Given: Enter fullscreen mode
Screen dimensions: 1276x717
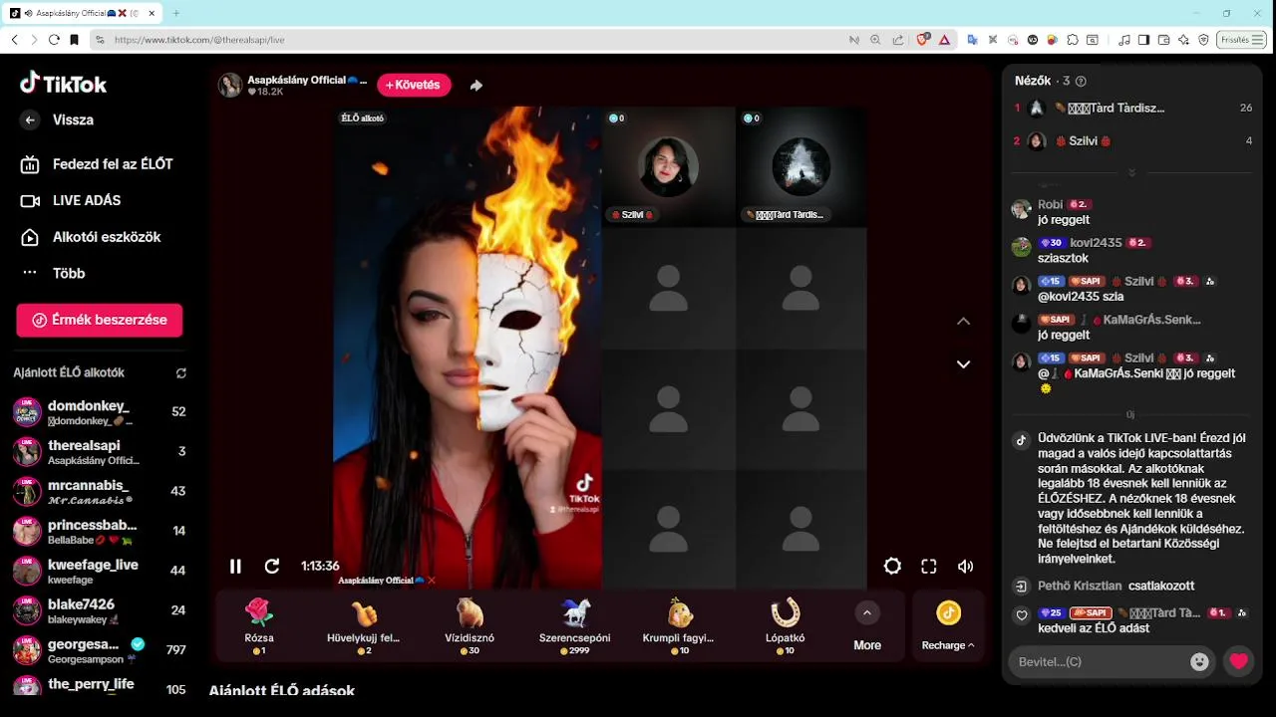Looking at the screenshot, I should (929, 566).
